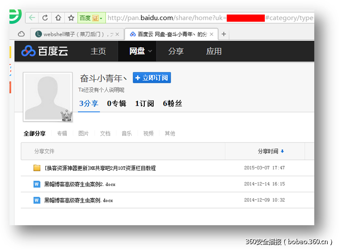339x250 pixels.
Task: Go to the 分享 navigation item
Action: click(176, 51)
